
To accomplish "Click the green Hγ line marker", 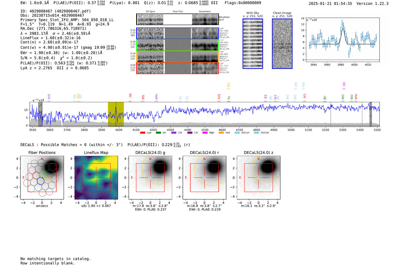I will tap(229, 99).
